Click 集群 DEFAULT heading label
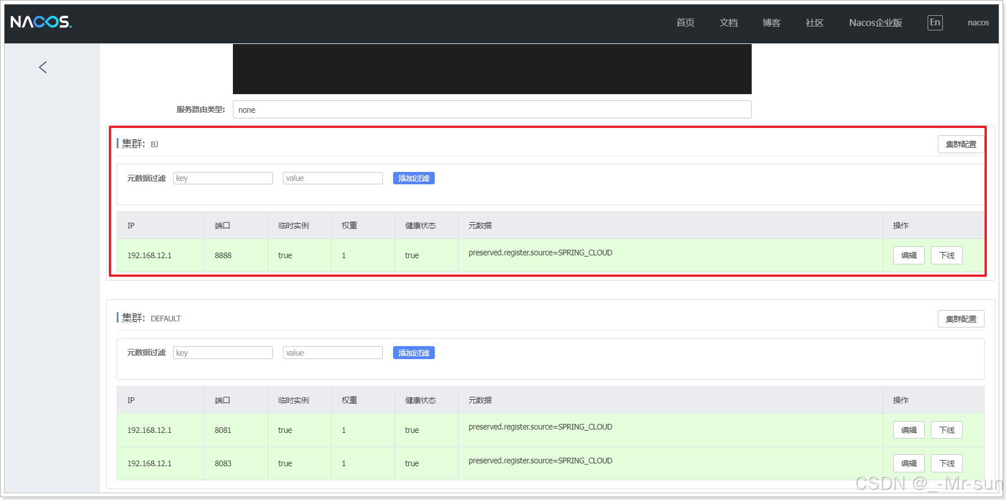 (151, 318)
